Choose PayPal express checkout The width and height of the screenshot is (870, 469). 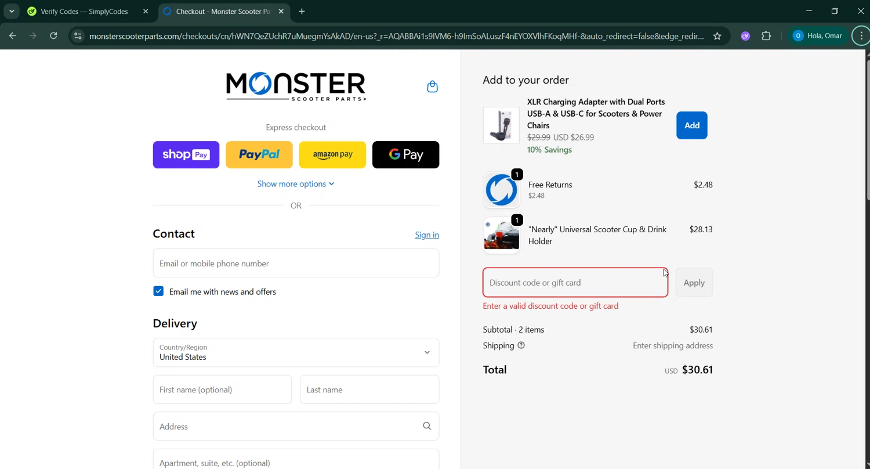[259, 154]
